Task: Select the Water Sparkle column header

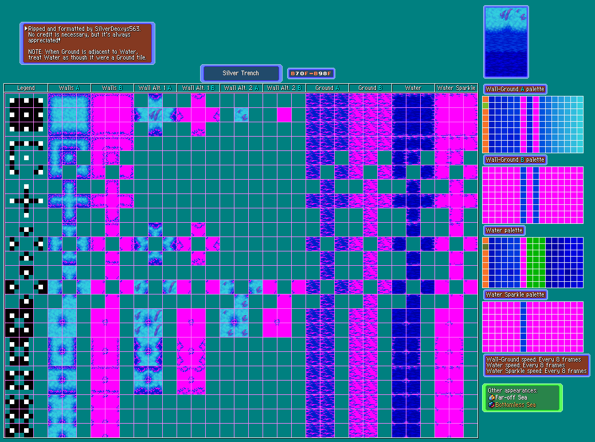Action: [456, 88]
